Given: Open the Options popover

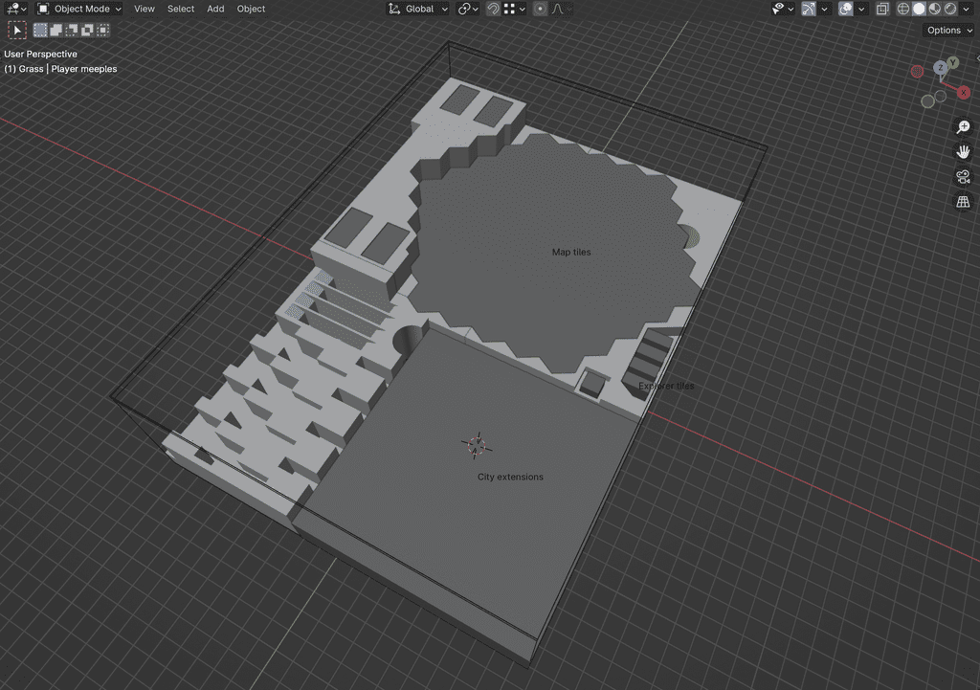Looking at the screenshot, I should coord(949,30).
